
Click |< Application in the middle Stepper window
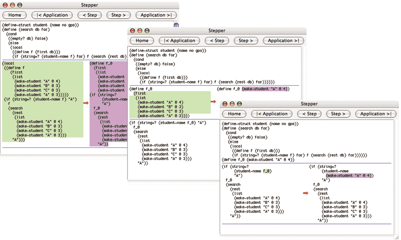coord(179,41)
